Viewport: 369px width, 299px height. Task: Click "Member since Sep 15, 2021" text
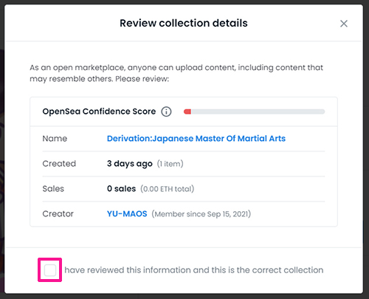(201, 214)
